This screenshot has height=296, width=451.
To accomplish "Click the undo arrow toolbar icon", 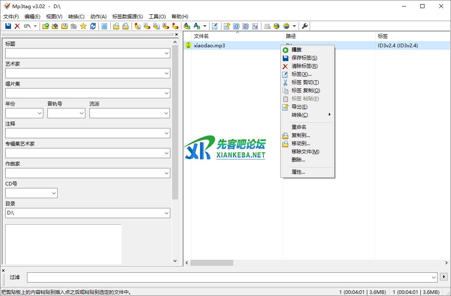I will click(x=27, y=26).
